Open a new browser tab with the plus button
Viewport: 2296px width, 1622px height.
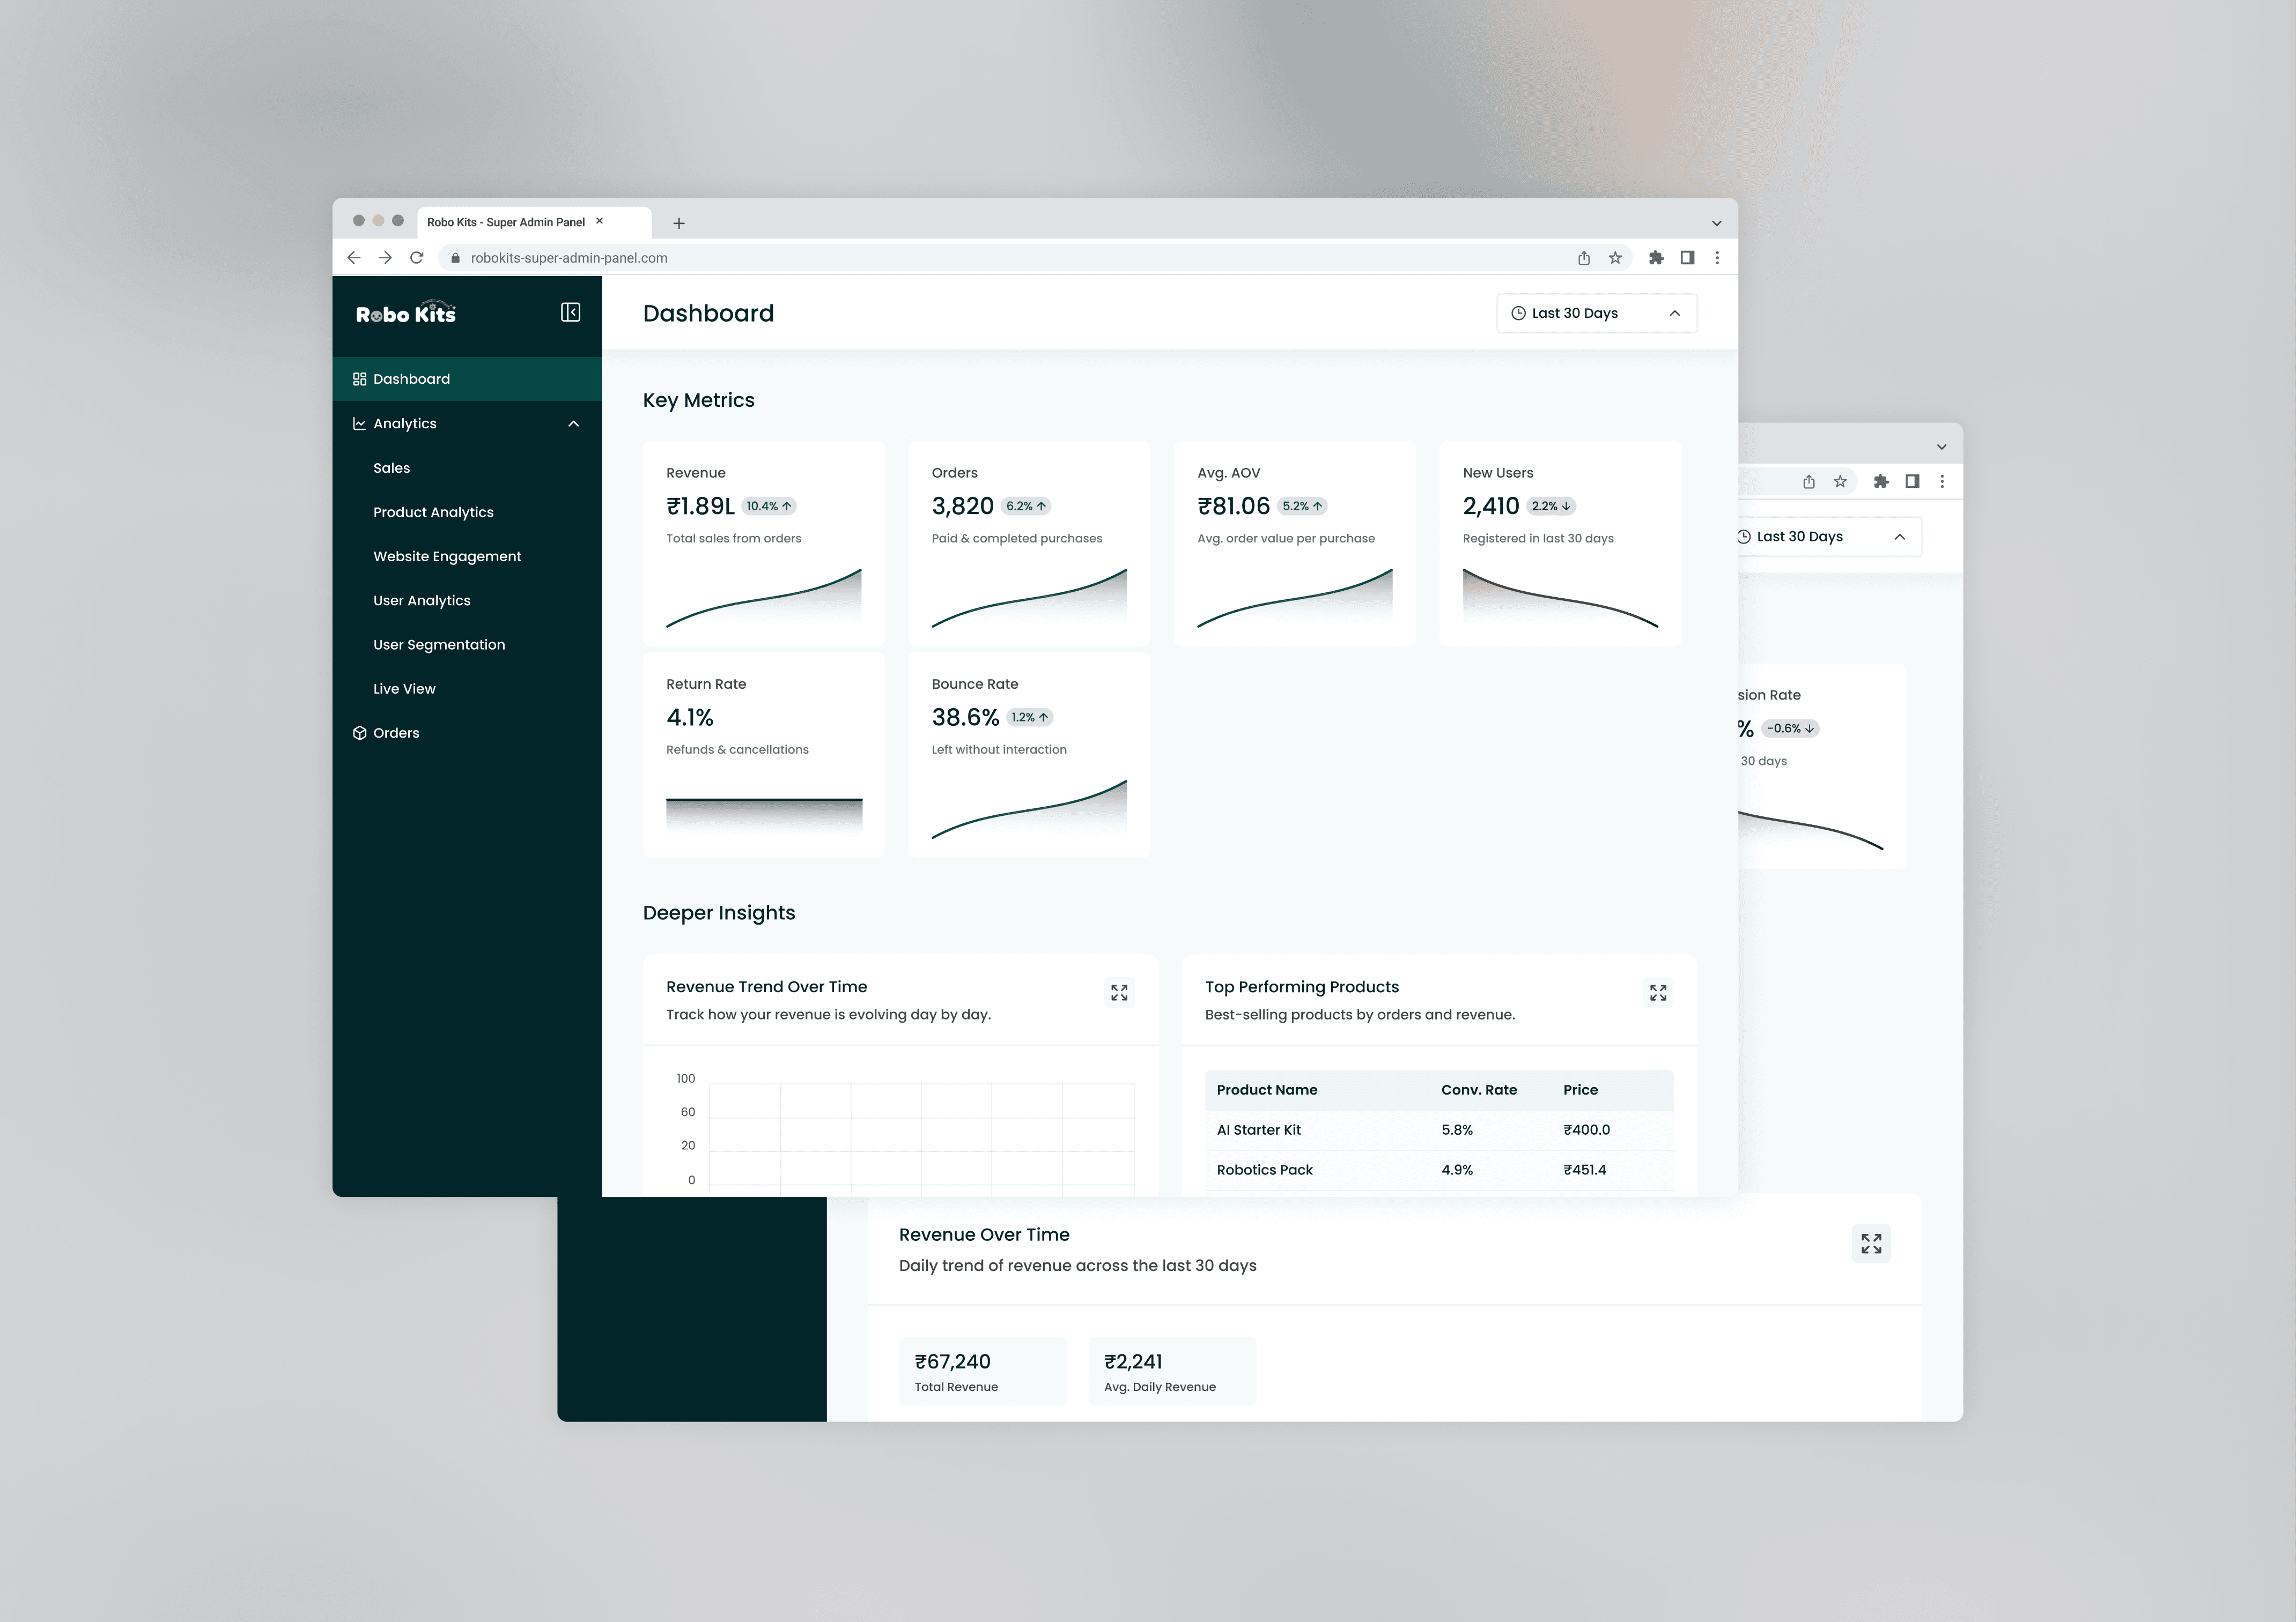point(679,223)
